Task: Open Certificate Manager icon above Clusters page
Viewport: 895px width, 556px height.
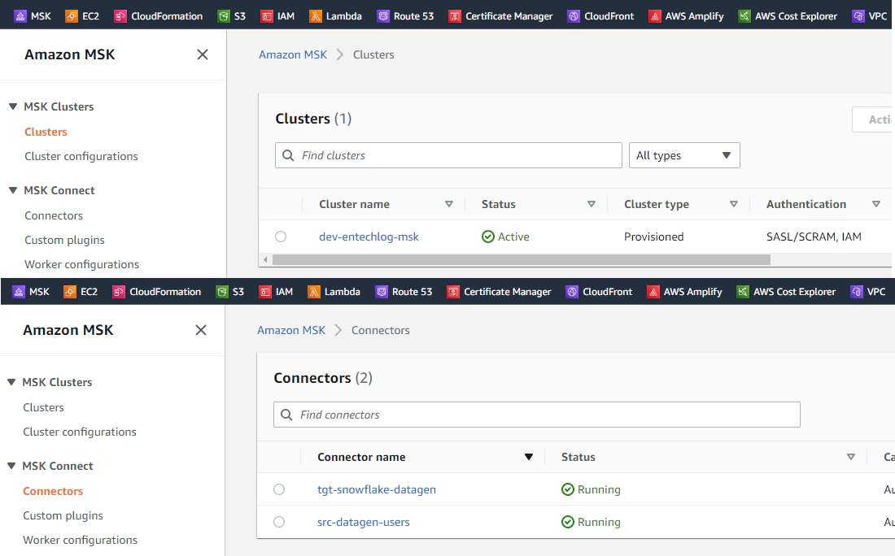Action: click(x=454, y=16)
